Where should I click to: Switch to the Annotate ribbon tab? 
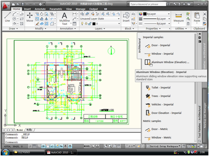40,9
